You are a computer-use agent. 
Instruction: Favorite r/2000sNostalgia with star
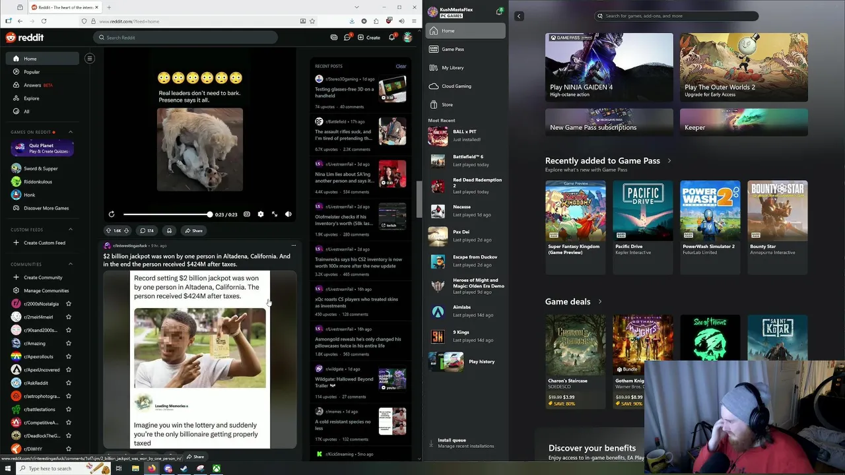(x=69, y=304)
